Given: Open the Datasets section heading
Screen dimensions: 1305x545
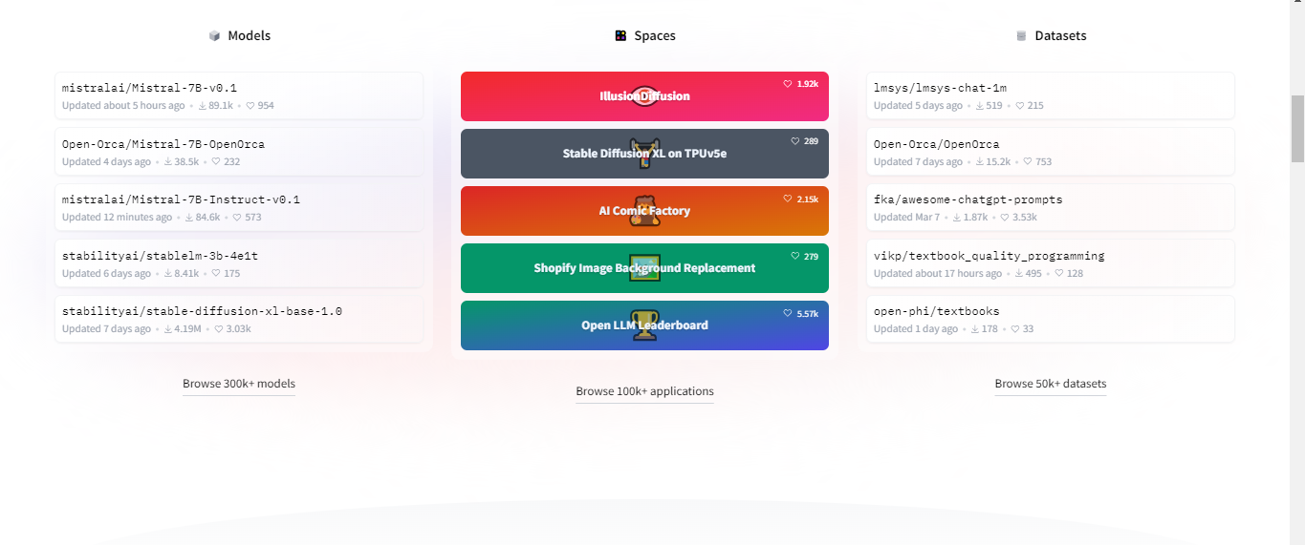Looking at the screenshot, I should pyautogui.click(x=1060, y=36).
